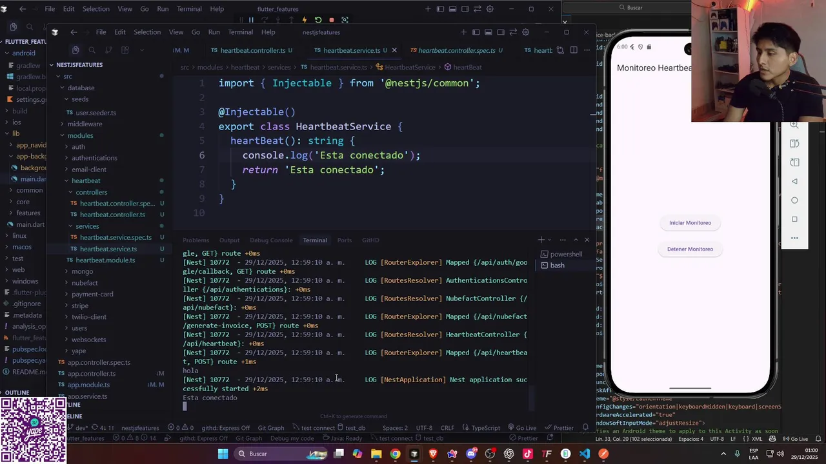Rotate the emulator right
The image size is (826, 464).
tap(794, 162)
